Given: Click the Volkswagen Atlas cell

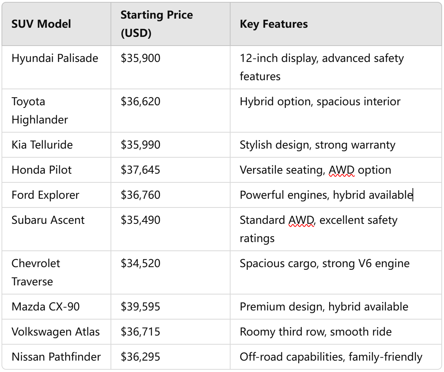Looking at the screenshot, I should click(x=56, y=332).
